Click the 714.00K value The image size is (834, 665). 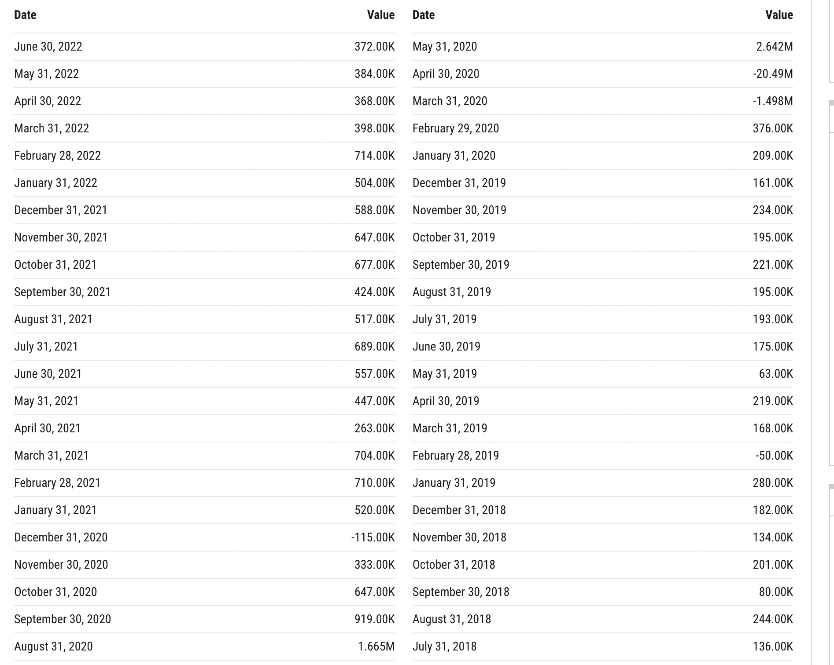(x=374, y=156)
